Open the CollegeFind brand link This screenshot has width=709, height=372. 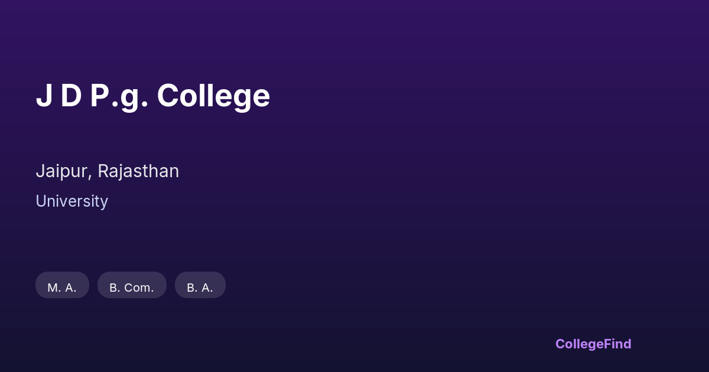pyautogui.click(x=593, y=344)
